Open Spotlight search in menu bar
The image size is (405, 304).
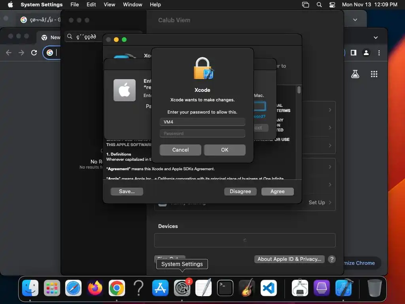(319, 4)
